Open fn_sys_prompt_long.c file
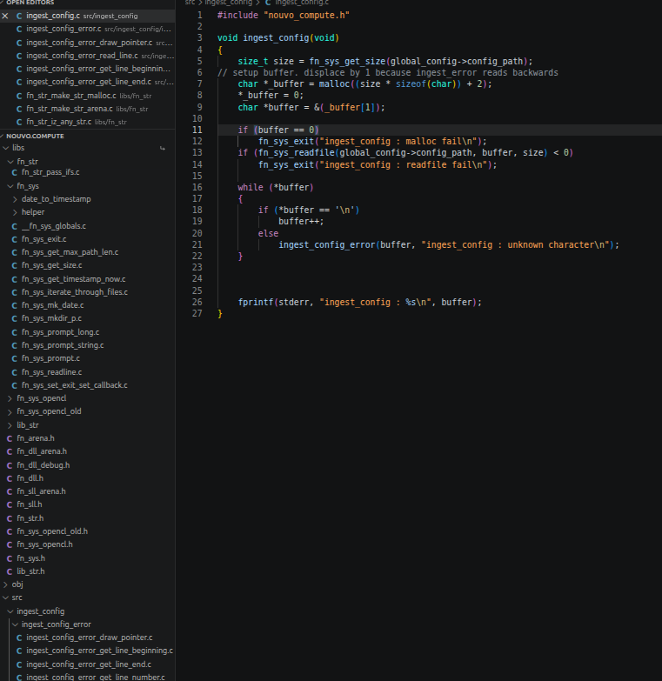This screenshot has height=681, width=662. coord(60,332)
